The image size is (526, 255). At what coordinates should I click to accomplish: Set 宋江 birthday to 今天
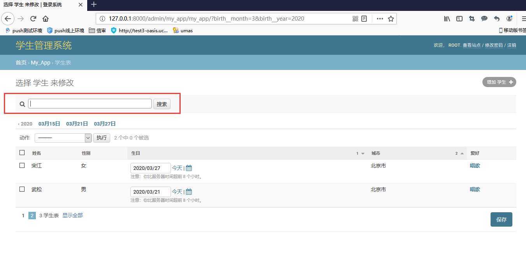click(x=177, y=168)
